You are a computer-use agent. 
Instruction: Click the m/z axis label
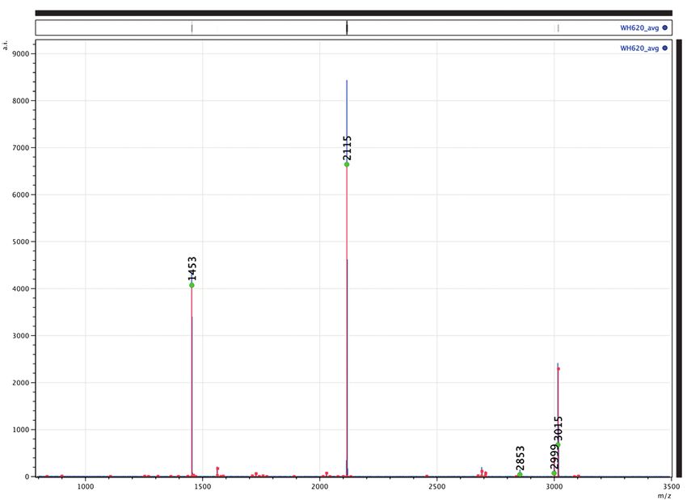click(x=664, y=495)
